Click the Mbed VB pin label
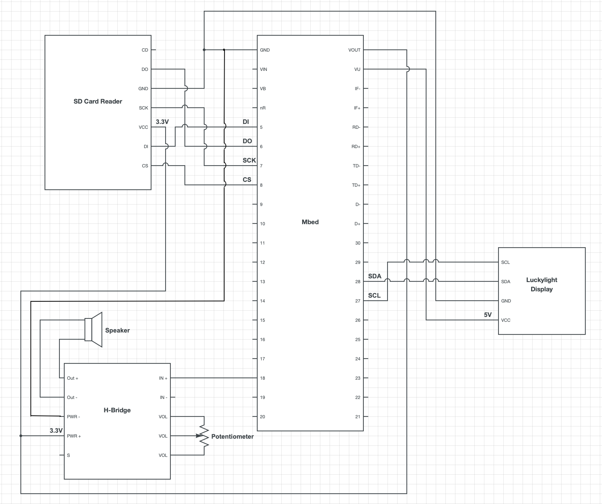The width and height of the screenshot is (602, 504). tap(263, 89)
